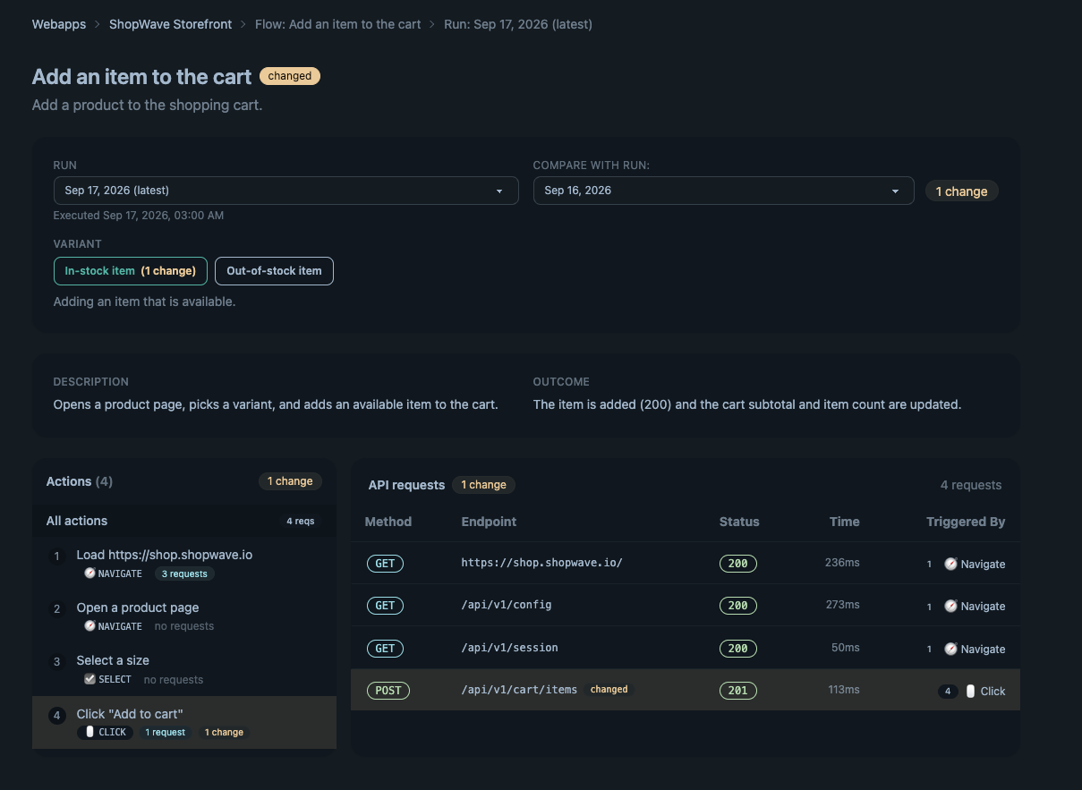Click the 113ms time value
Image resolution: width=1082 pixels, height=790 pixels.
pyautogui.click(x=844, y=690)
